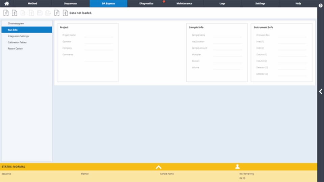Open Report Option in the sidebar
The height and width of the screenshot is (182, 324).
16,49
